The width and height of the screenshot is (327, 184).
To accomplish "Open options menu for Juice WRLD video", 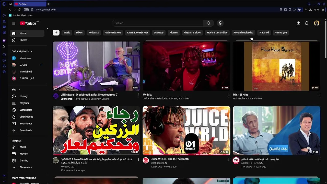I will pyautogui.click(x=229, y=159).
